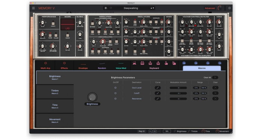Click the Movement macro knob in status bar
This screenshot has width=262, height=139.
[217, 131]
